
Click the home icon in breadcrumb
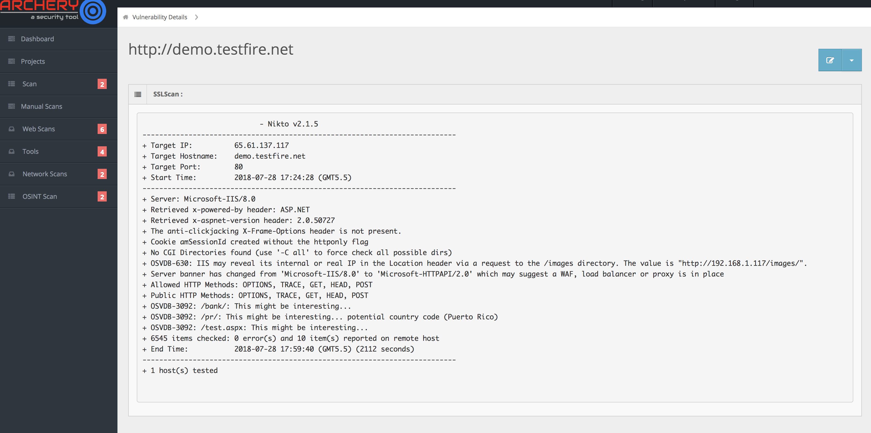(126, 17)
